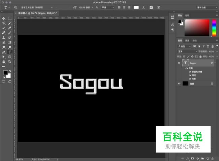Reset to default foreground and background colors
219x161 pixels.
tap(4, 77)
